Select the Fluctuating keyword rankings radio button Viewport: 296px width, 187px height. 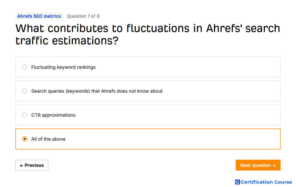click(x=25, y=67)
